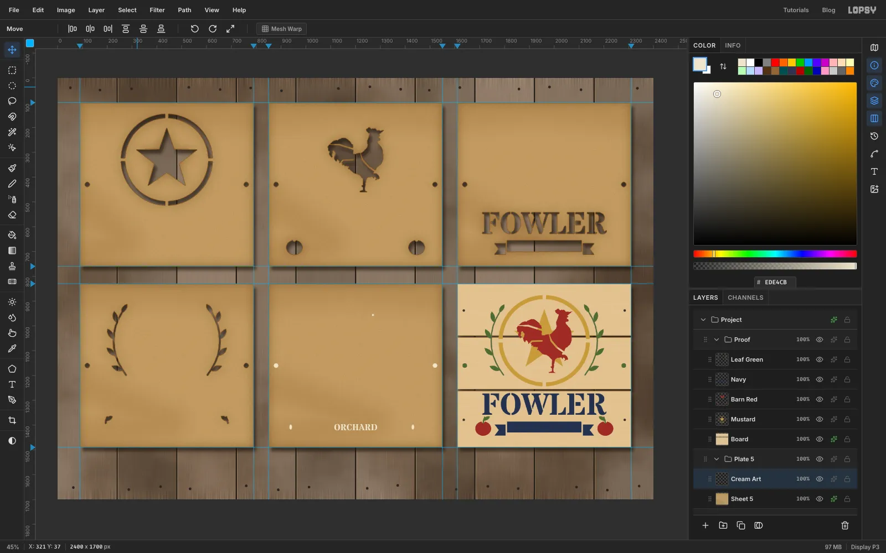Add a new layer with plus icon
This screenshot has height=553, width=886.
point(705,525)
